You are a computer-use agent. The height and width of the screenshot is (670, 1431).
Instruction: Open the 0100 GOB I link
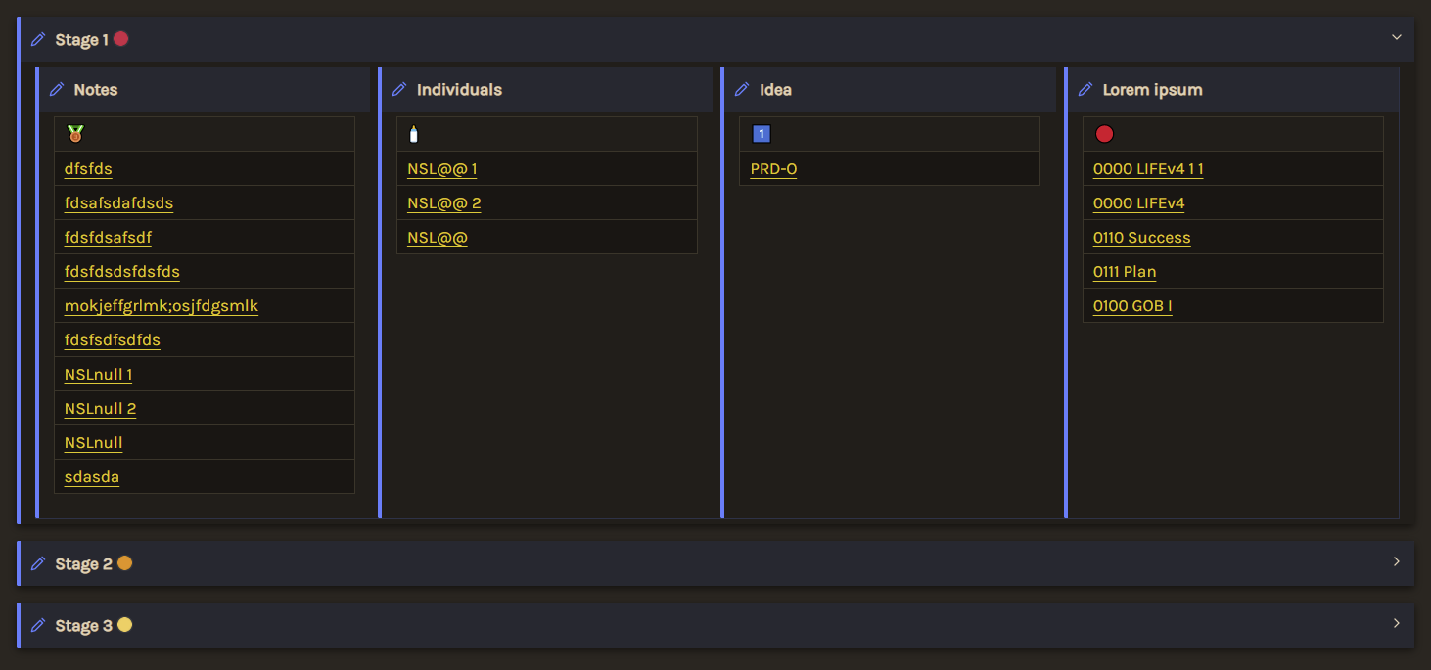coord(1132,306)
